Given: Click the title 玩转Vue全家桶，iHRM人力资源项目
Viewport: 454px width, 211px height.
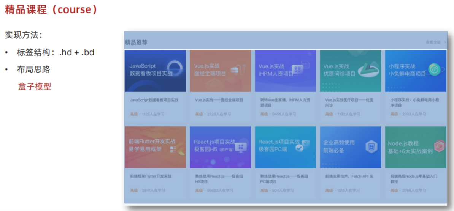Looking at the screenshot, I should (285, 102).
